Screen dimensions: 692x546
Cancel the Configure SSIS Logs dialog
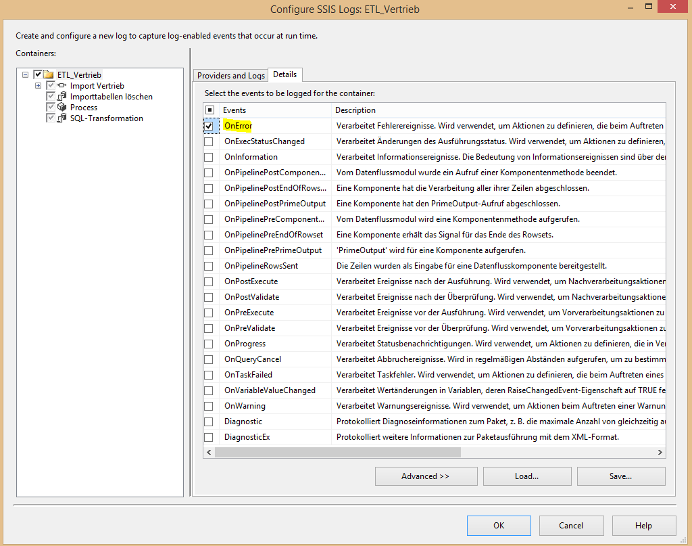[x=571, y=526]
